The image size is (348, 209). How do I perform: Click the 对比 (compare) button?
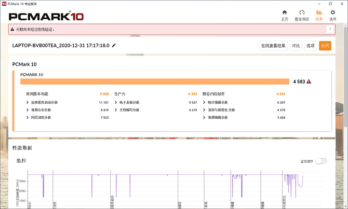296,46
